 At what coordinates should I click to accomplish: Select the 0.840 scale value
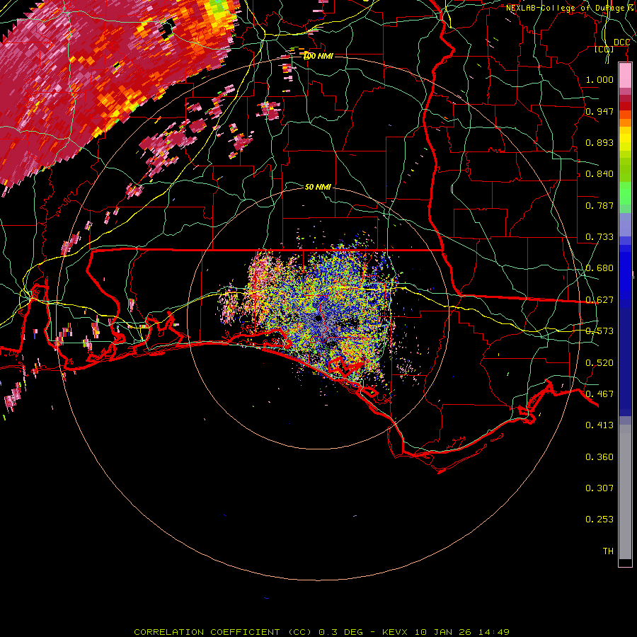pyautogui.click(x=599, y=173)
